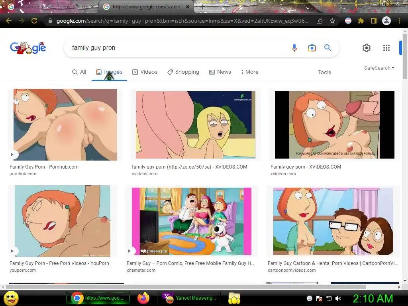
Task: Select the active google.com/search tab
Action: 146,7
